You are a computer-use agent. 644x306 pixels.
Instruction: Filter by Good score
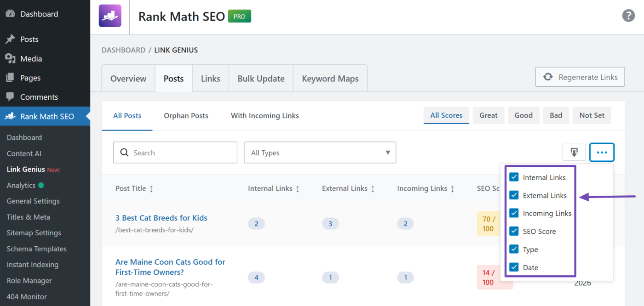point(523,115)
